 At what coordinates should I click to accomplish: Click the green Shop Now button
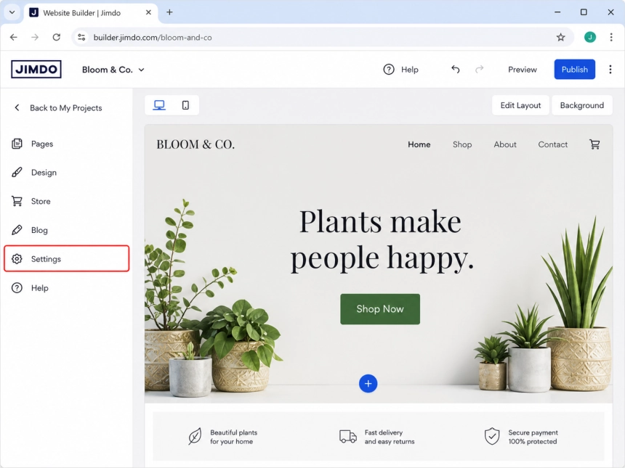[x=380, y=309]
